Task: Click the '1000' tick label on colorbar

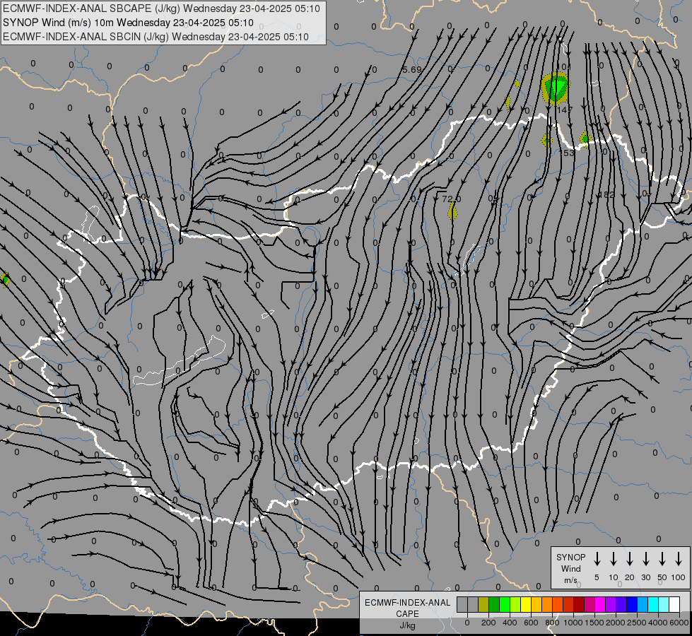Action: pyautogui.click(x=573, y=623)
